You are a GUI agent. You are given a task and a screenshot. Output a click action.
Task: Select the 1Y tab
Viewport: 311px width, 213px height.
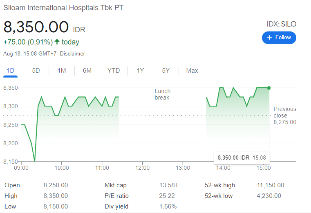140,71
